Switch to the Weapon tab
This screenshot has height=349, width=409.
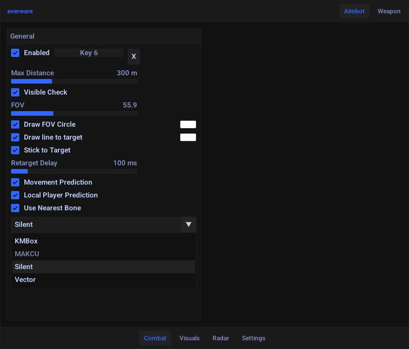pyautogui.click(x=389, y=11)
